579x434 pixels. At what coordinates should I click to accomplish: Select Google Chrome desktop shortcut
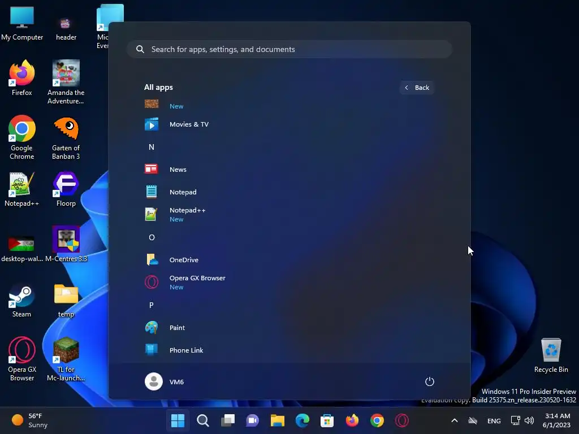pos(22,138)
